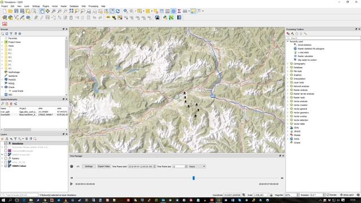The height and width of the screenshot is (203, 361).
Task: Expand the Raster analysis toolbox group
Action: (288, 90)
